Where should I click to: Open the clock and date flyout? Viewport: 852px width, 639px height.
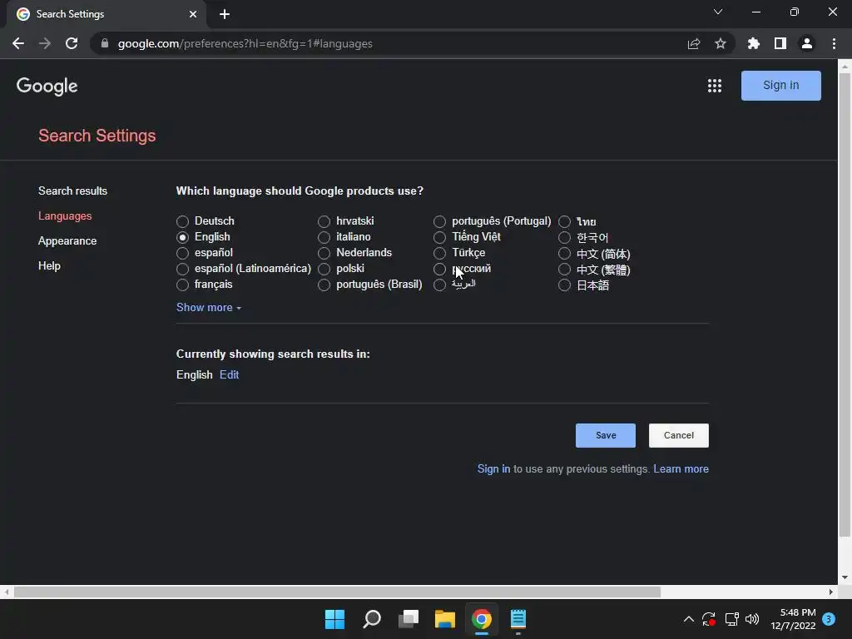click(x=793, y=619)
